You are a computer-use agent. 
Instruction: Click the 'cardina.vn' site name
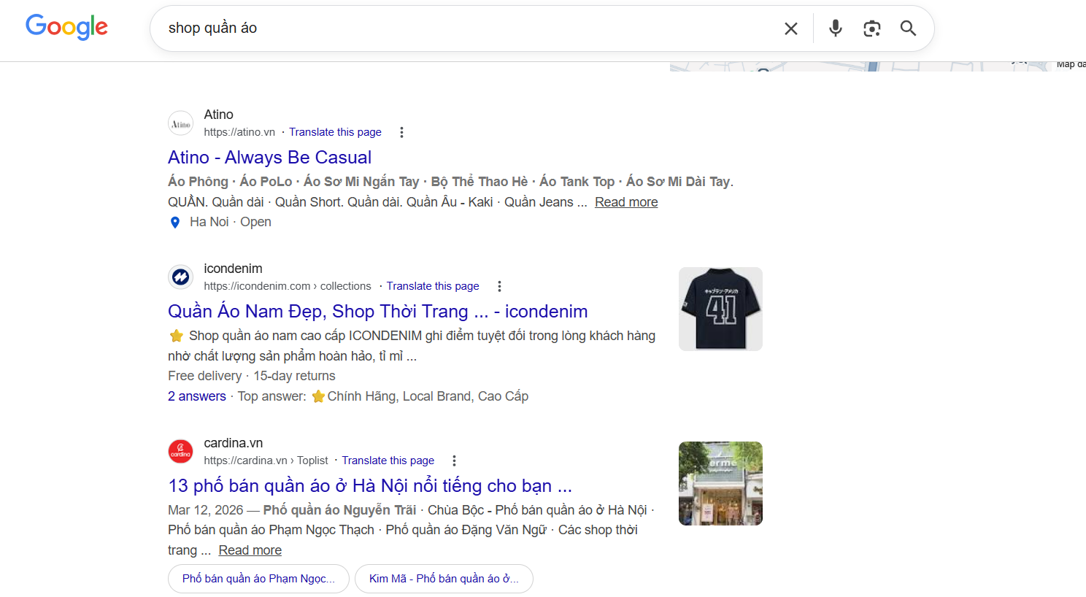(233, 443)
